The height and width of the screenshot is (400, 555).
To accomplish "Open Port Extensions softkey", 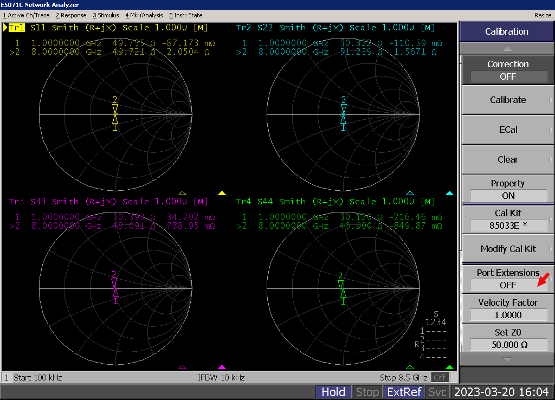I will coord(507,279).
